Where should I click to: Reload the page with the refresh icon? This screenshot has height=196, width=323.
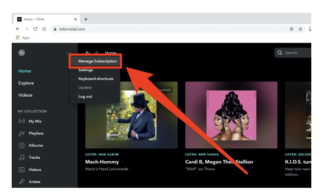click(x=35, y=29)
